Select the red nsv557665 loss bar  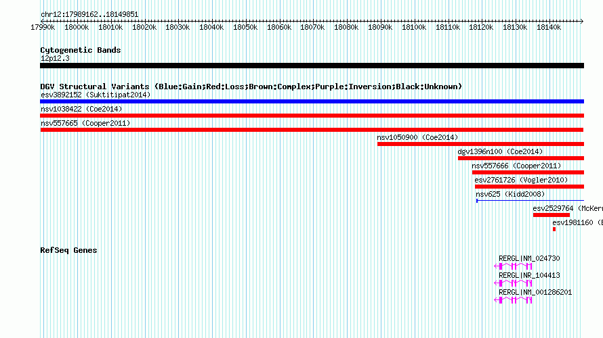[312, 130]
